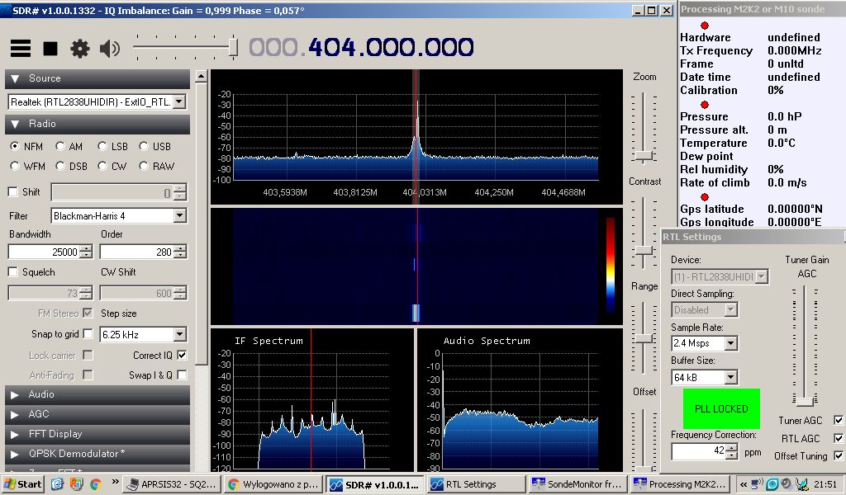Select CW demodulation mode
The image size is (846, 495).
click(x=102, y=166)
